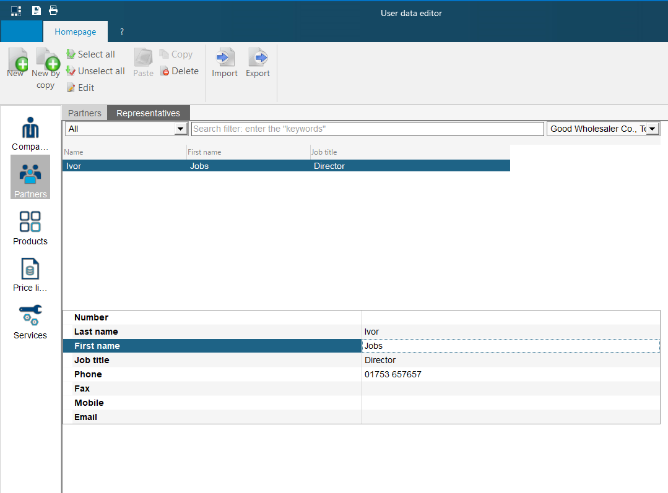Delete the selected representative
The width and height of the screenshot is (668, 493).
pyautogui.click(x=180, y=71)
